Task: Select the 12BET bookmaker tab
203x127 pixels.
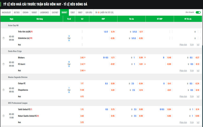Action: click(x=73, y=12)
